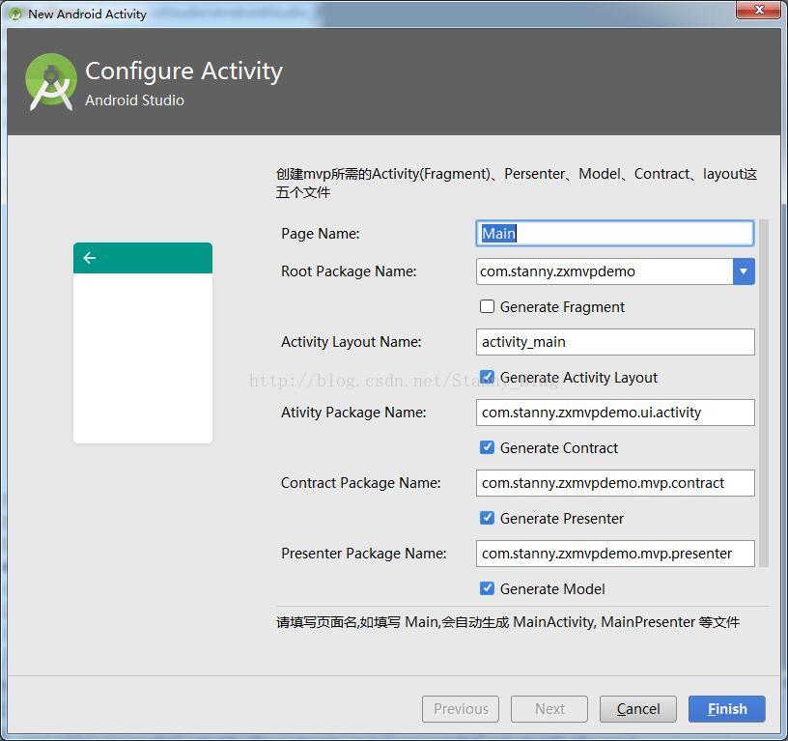Click the 'Page Name:' label

point(321,234)
